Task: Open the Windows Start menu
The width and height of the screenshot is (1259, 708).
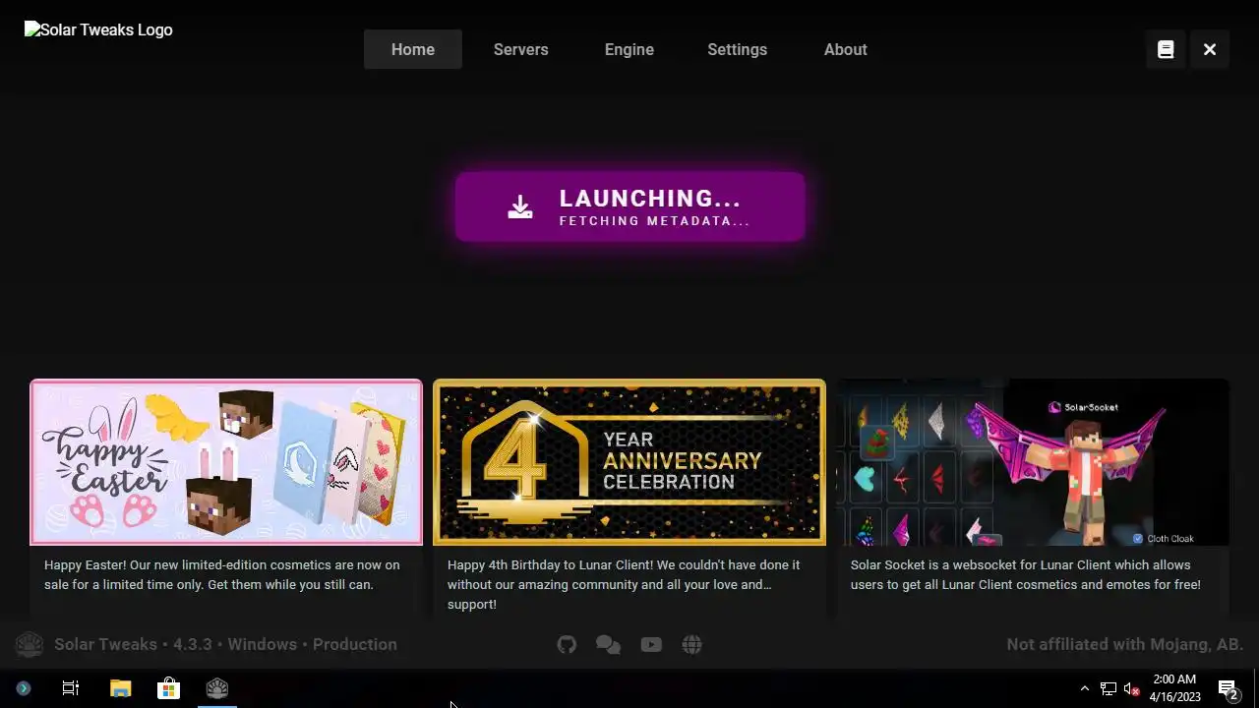Action: click(x=24, y=688)
